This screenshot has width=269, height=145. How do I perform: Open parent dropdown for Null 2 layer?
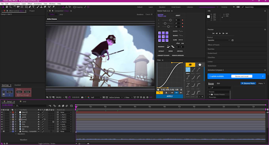coord(66,112)
